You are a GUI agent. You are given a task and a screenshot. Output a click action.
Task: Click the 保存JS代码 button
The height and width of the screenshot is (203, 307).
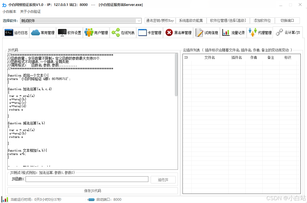click(93, 191)
